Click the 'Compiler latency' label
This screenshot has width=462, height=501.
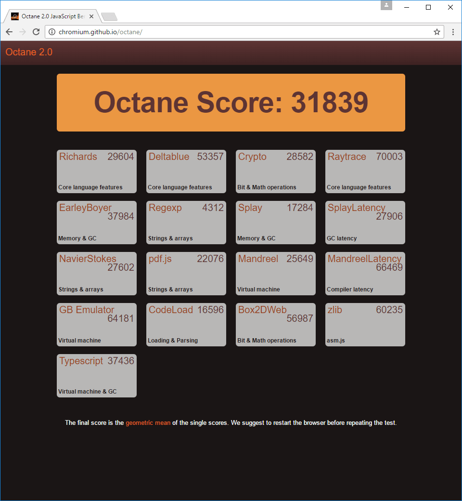[x=350, y=290]
